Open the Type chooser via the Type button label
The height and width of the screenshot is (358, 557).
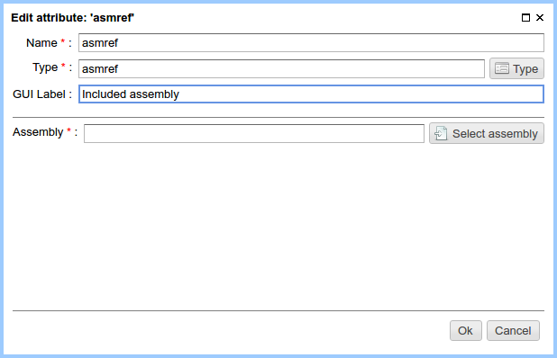click(x=525, y=68)
